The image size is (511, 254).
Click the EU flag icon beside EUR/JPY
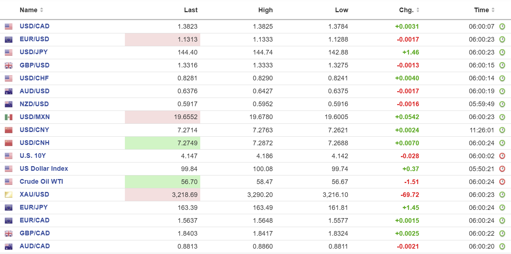[9, 208]
